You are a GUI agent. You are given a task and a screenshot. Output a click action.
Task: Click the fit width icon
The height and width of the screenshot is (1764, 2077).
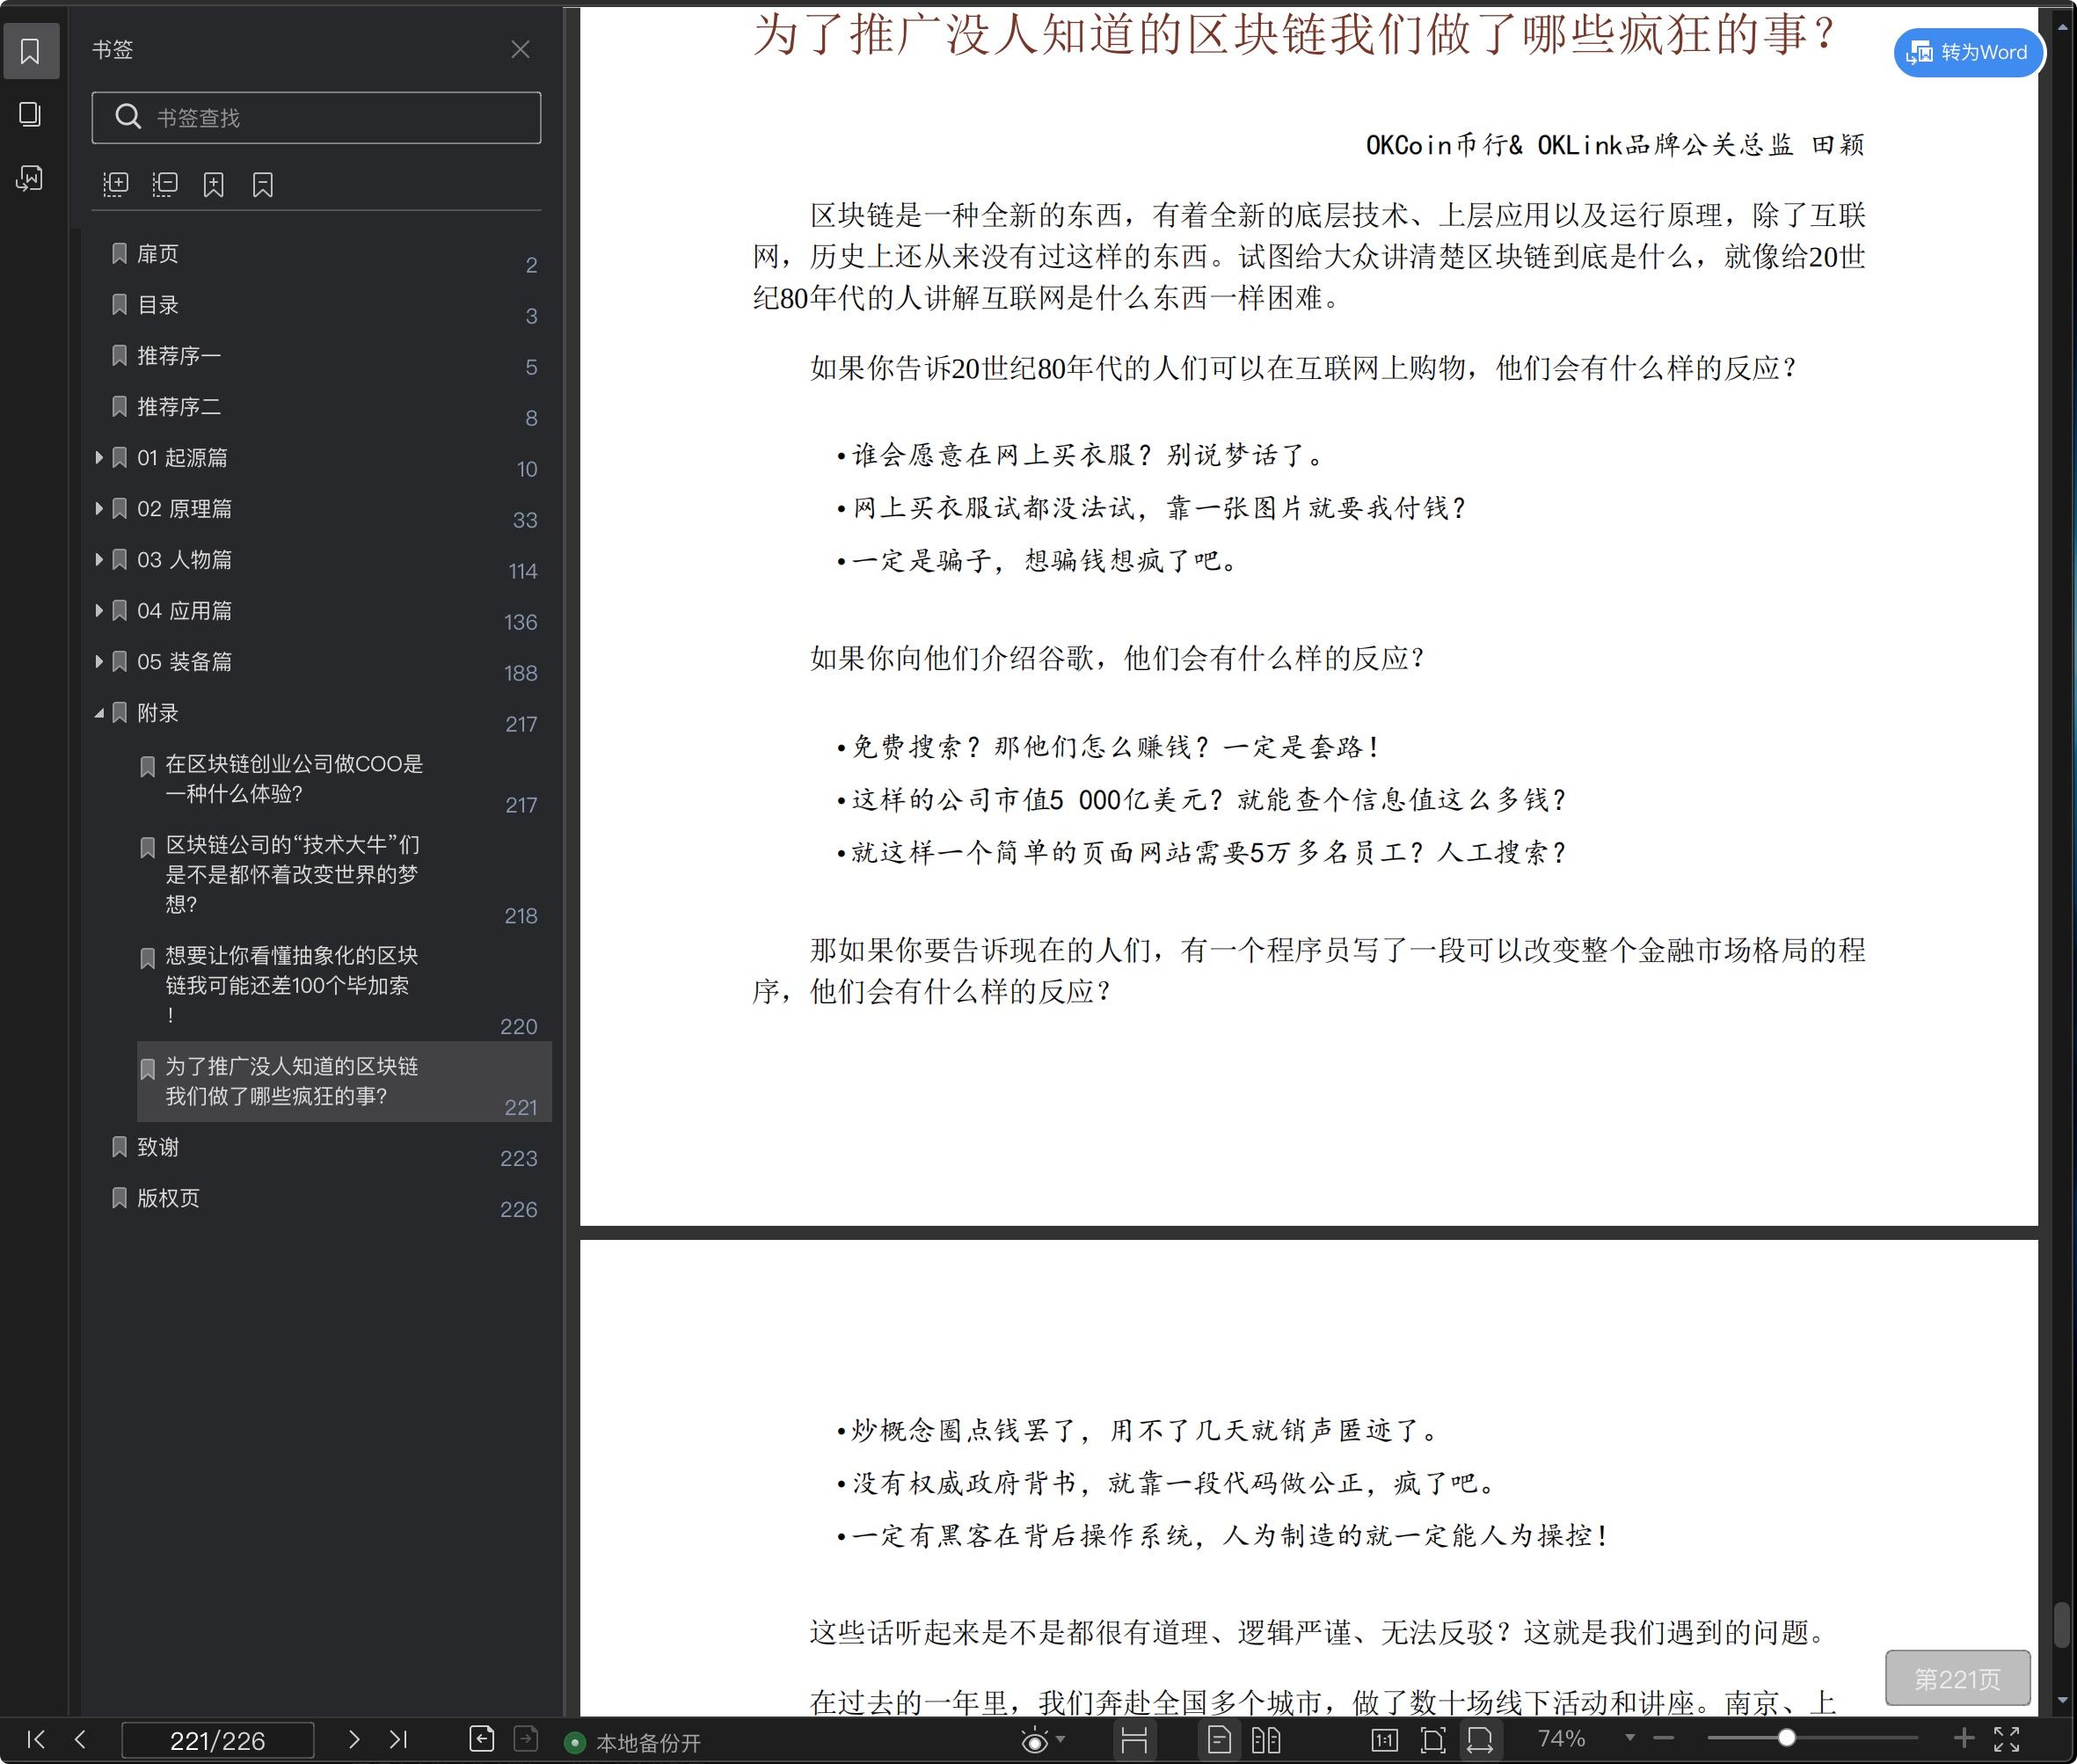tap(1480, 1741)
